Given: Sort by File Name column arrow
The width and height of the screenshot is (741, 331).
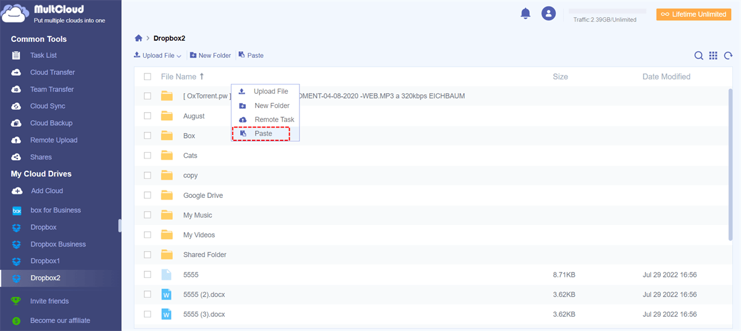Looking at the screenshot, I should (x=201, y=77).
